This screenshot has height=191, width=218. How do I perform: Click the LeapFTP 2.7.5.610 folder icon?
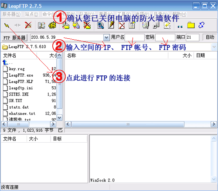(5, 47)
